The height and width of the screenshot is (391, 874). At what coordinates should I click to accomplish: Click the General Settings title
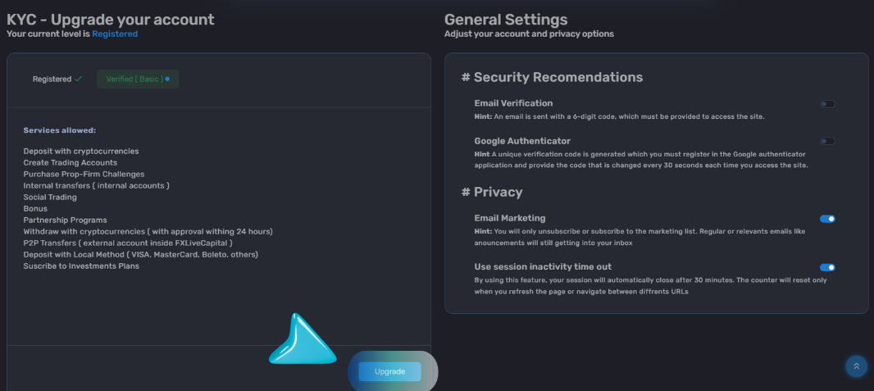(506, 20)
